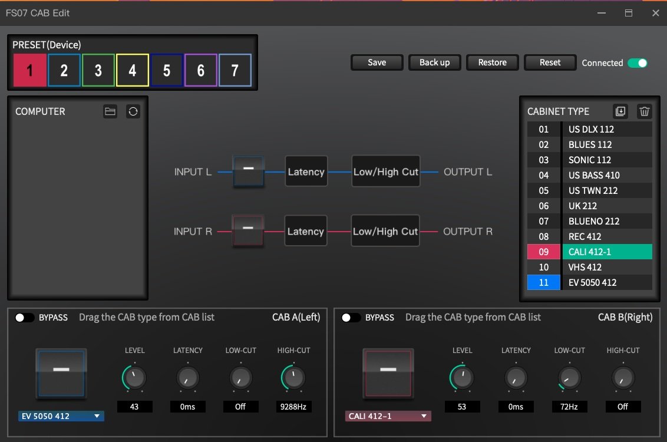Click CAB A LATENCY knob
Viewport: 667px width, 442px height.
click(x=187, y=377)
